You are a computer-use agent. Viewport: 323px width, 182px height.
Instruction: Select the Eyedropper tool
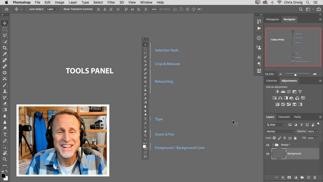click(x=5, y=54)
